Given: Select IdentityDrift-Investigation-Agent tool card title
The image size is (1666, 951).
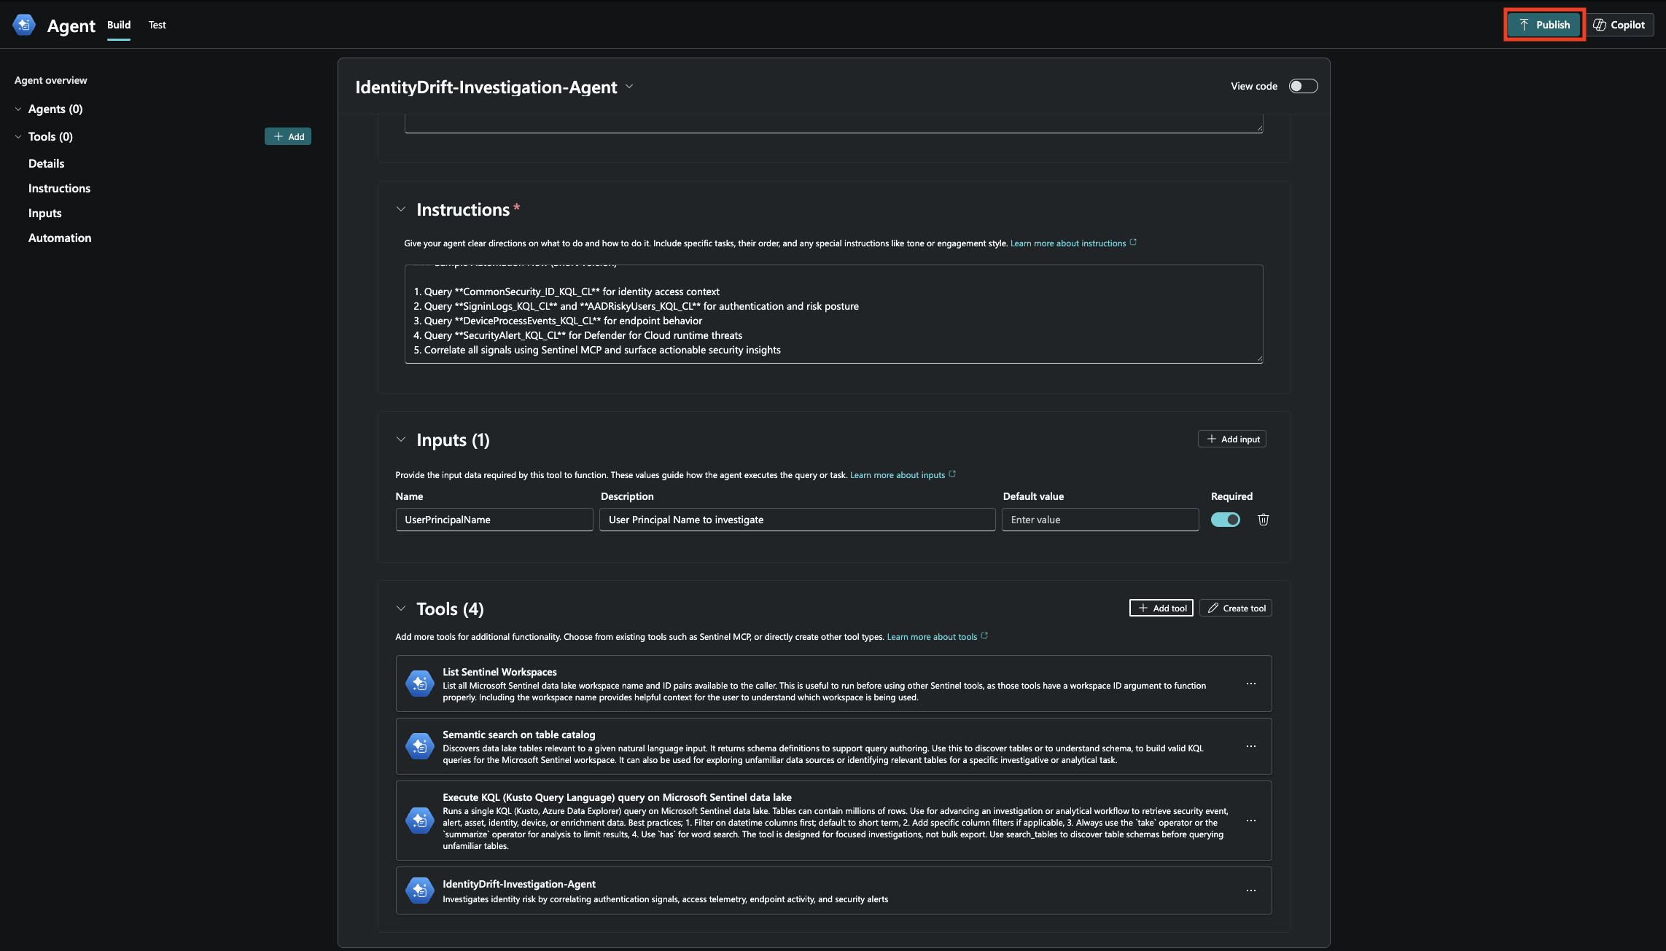Looking at the screenshot, I should [x=519, y=884].
